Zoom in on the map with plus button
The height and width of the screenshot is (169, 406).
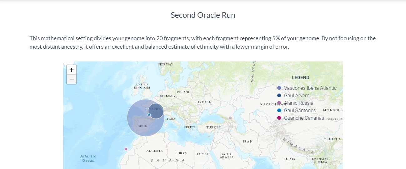click(72, 70)
